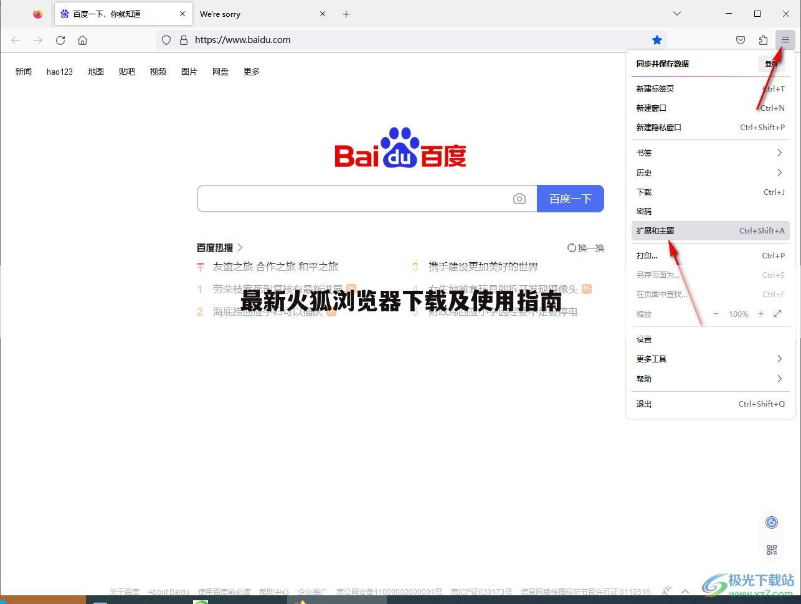The image size is (801, 604).
Task: Click the Baidu logo image
Action: point(400,148)
